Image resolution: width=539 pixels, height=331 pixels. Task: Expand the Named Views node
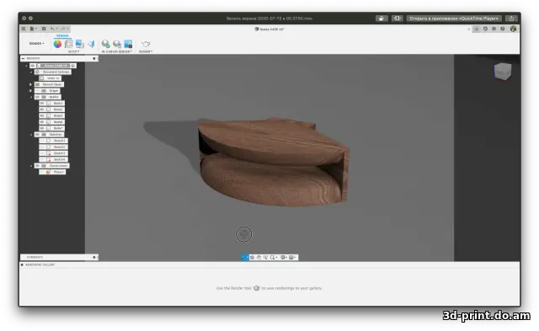pyautogui.click(x=30, y=84)
